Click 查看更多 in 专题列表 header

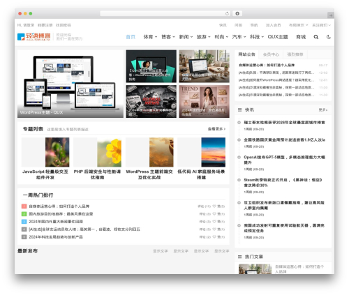(x=216, y=129)
